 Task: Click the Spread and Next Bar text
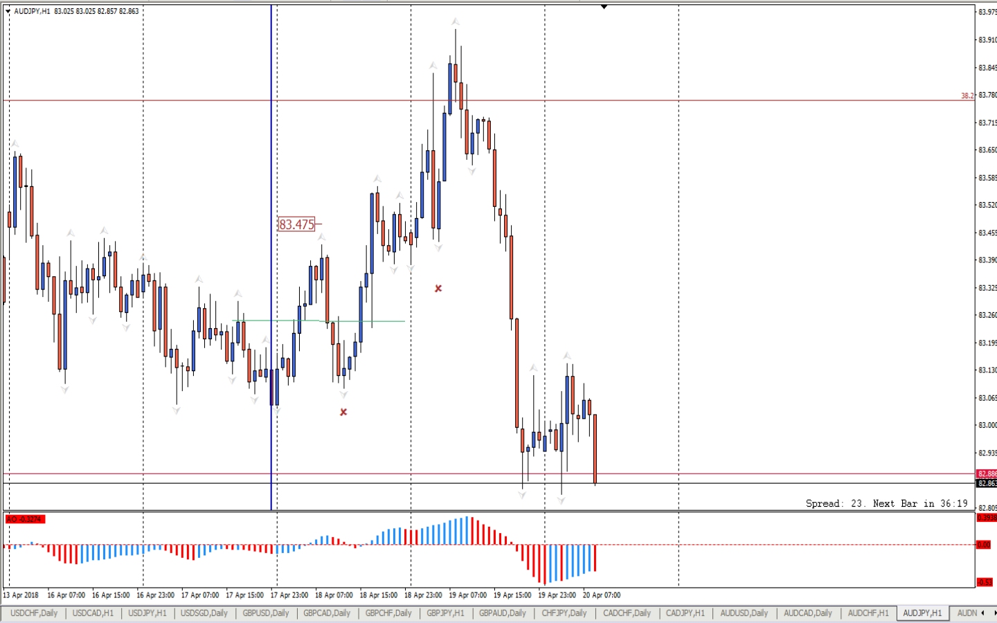tap(886, 503)
